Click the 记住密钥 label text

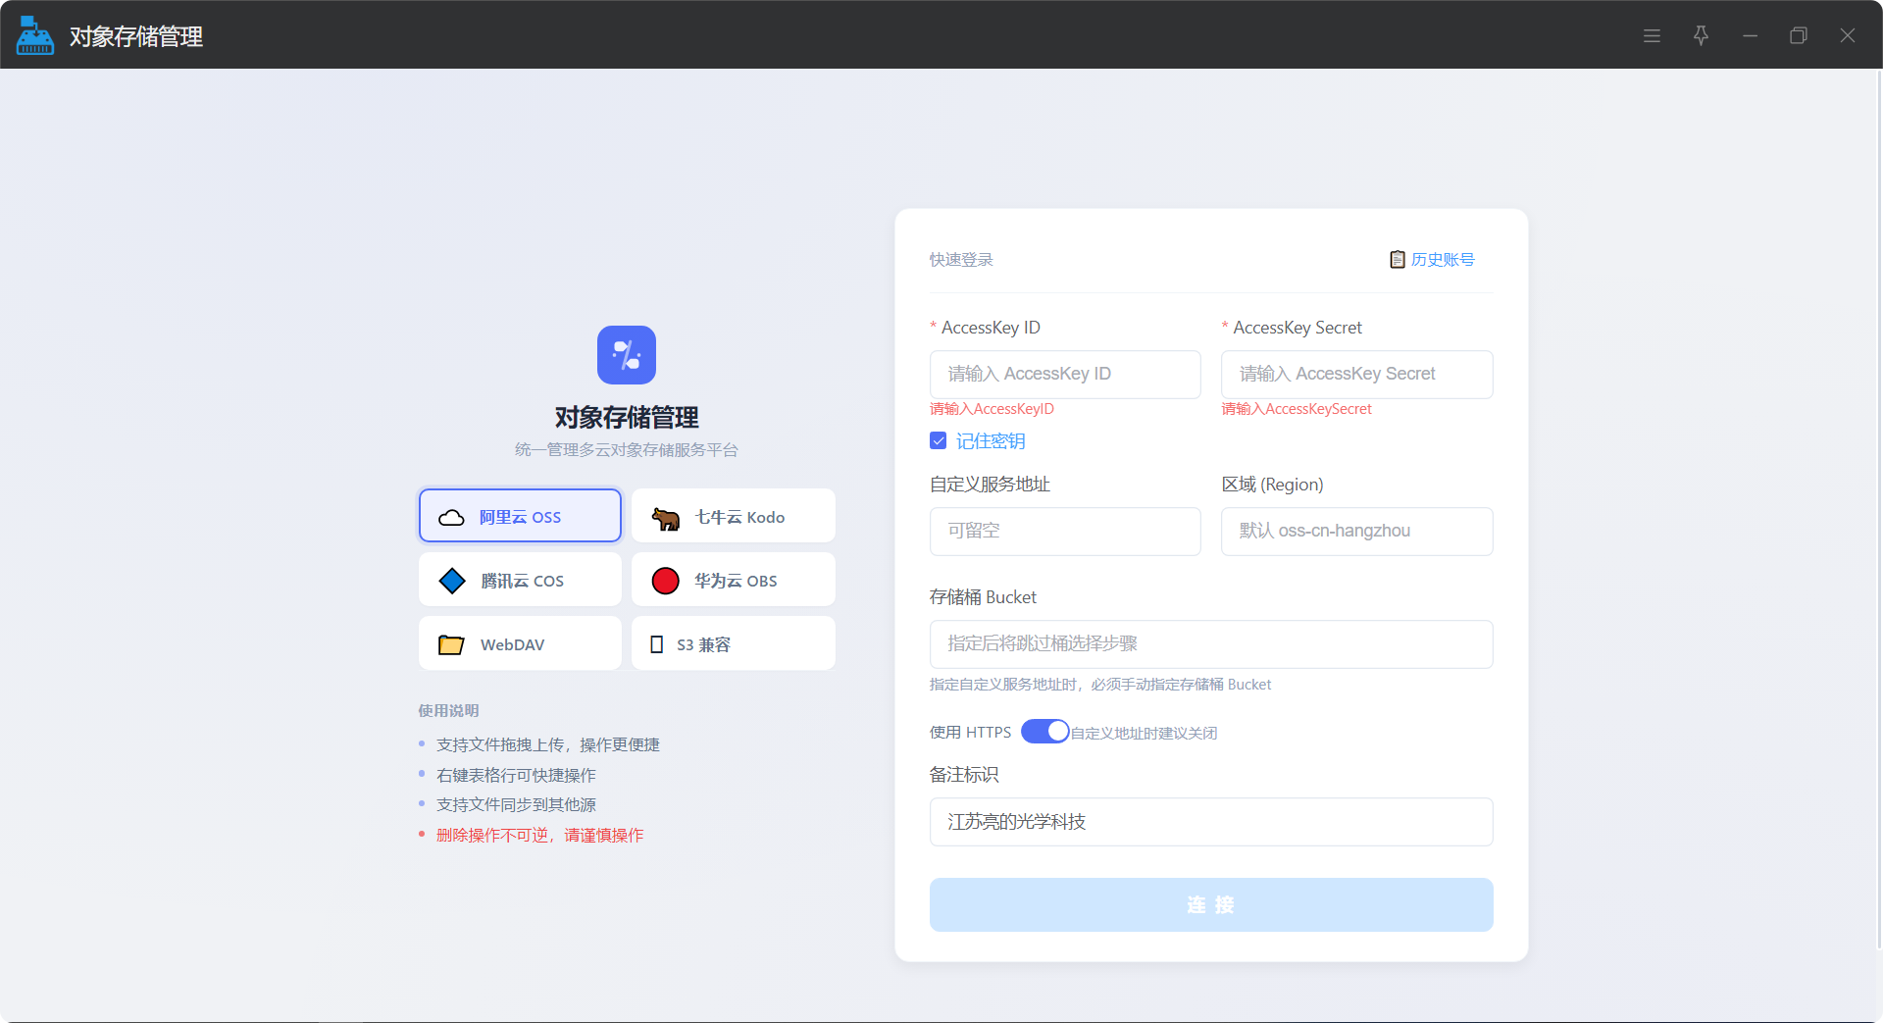[991, 441]
